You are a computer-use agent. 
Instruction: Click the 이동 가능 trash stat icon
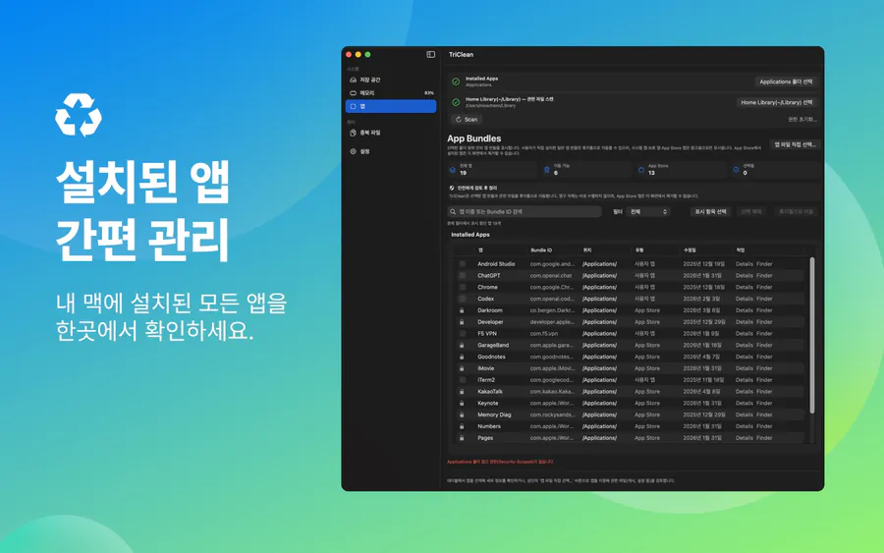tap(547, 170)
